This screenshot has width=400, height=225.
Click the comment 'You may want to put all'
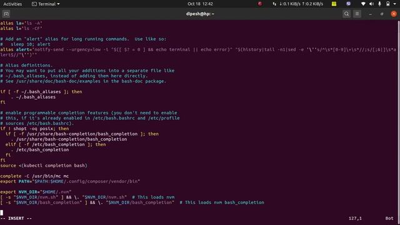pyautogui.click(x=87, y=71)
